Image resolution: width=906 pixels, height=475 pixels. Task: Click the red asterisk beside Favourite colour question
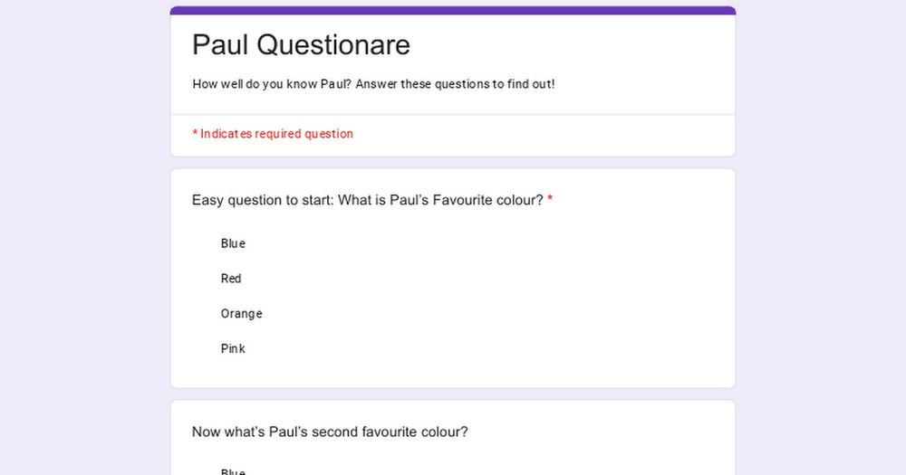550,199
